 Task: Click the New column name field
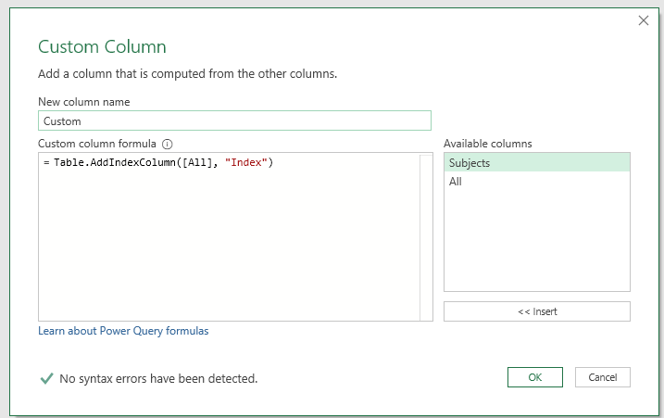tap(234, 120)
